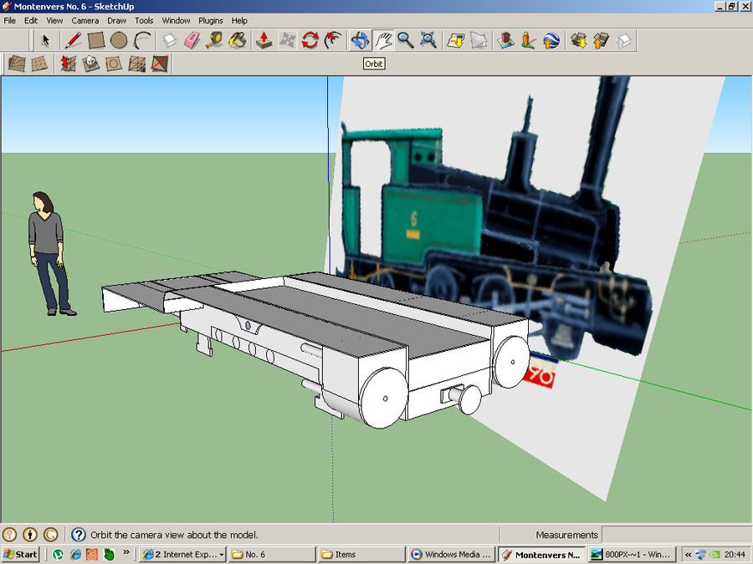
Task: Click Get Models icon
Action: coord(578,40)
